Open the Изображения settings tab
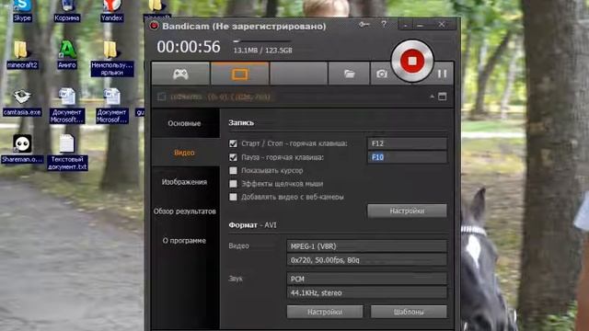This screenshot has width=589, height=331. click(x=184, y=182)
